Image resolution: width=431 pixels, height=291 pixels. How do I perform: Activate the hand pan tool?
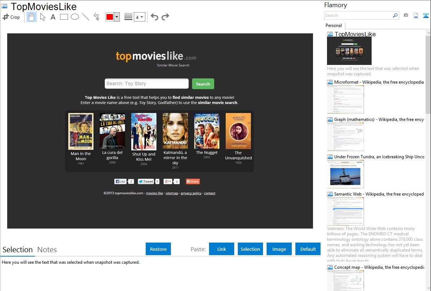pyautogui.click(x=32, y=17)
